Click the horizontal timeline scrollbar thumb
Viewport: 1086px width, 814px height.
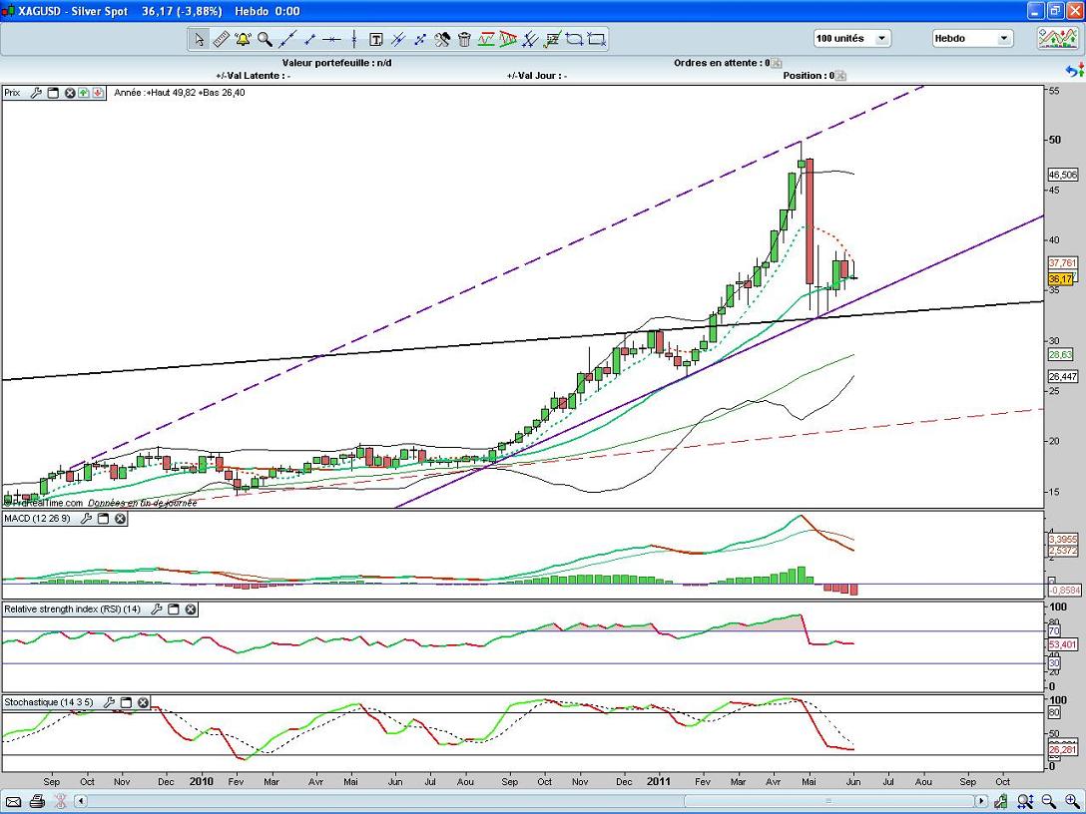[826, 801]
